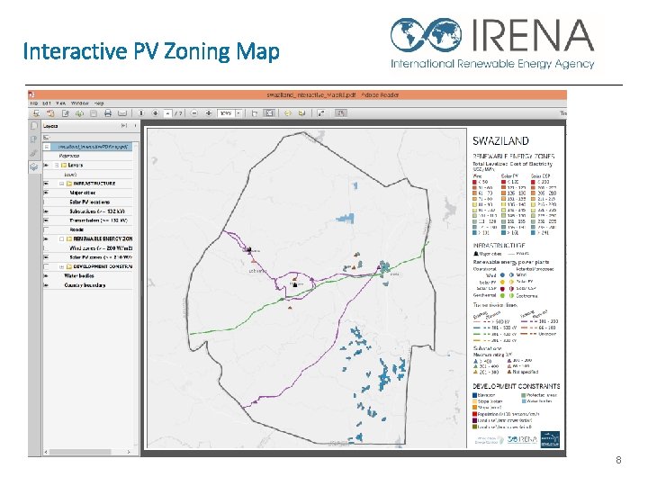This screenshot has height=486, width=648.
Task: Select the Country boundary layer name
Action: (x=85, y=285)
